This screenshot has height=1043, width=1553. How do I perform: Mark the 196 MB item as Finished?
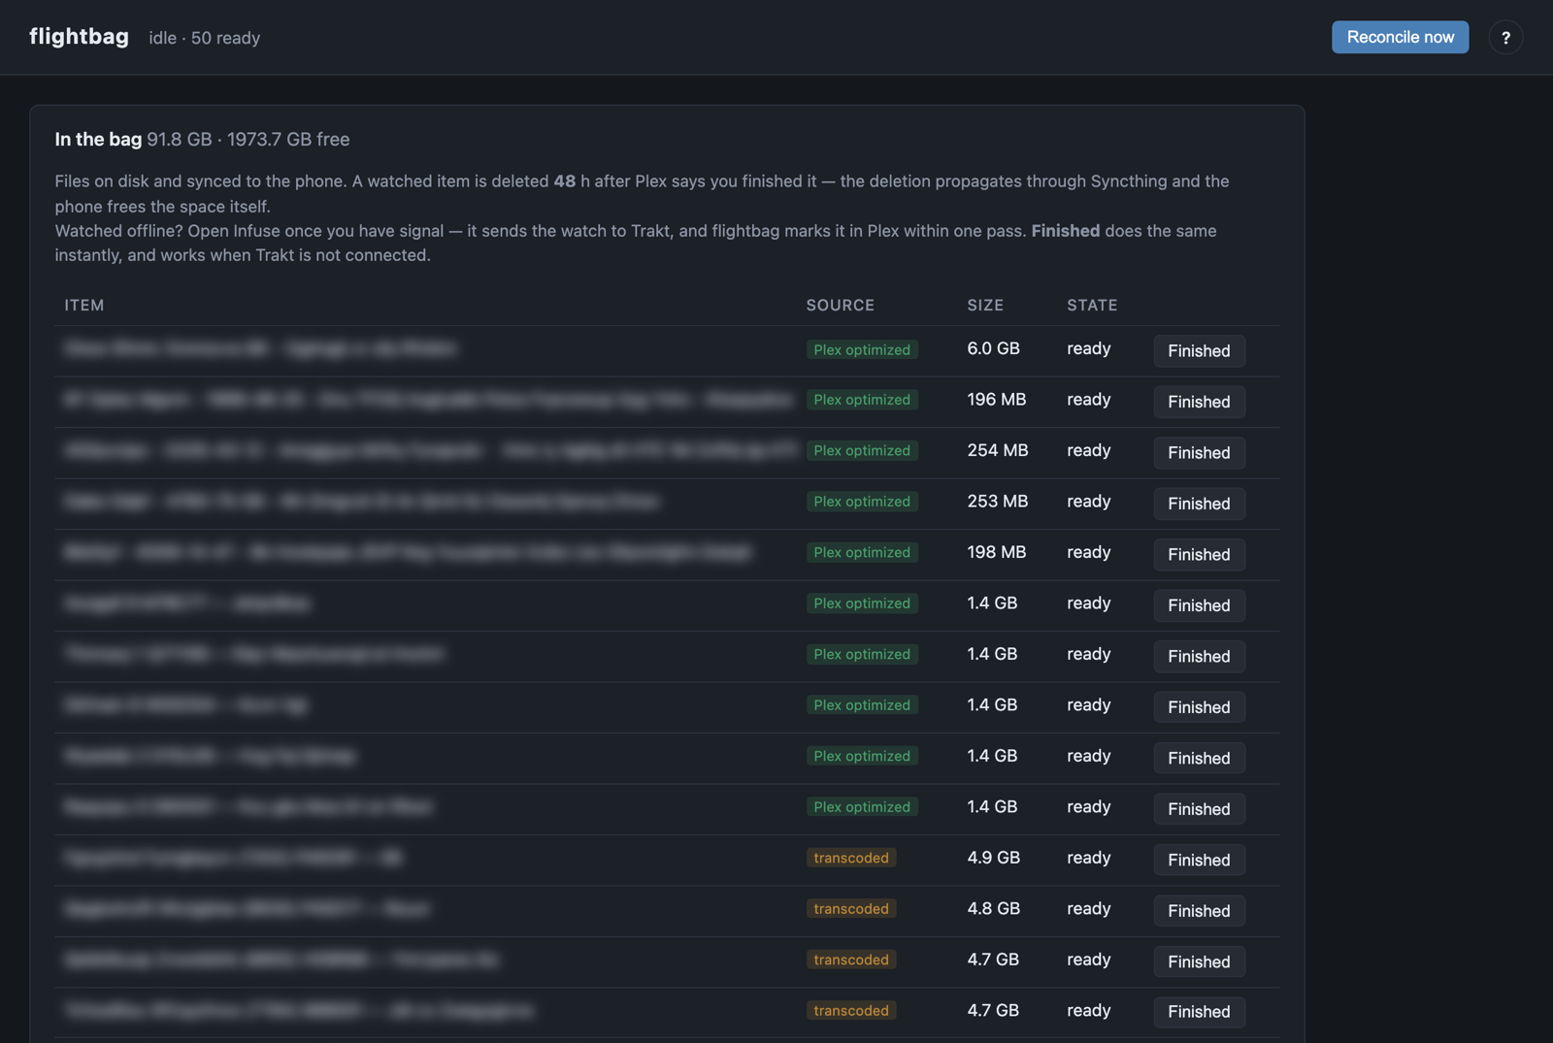coord(1199,402)
